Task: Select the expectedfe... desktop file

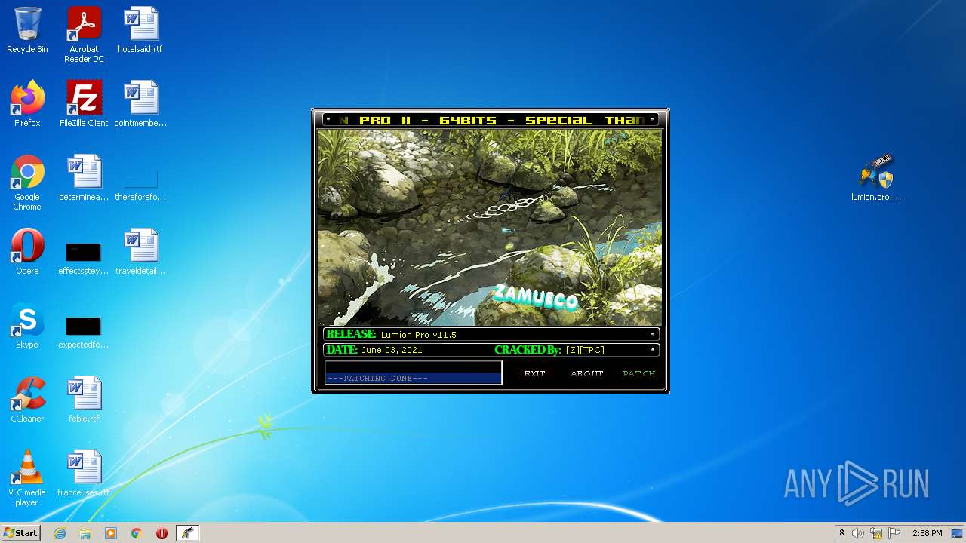Action: [84, 331]
